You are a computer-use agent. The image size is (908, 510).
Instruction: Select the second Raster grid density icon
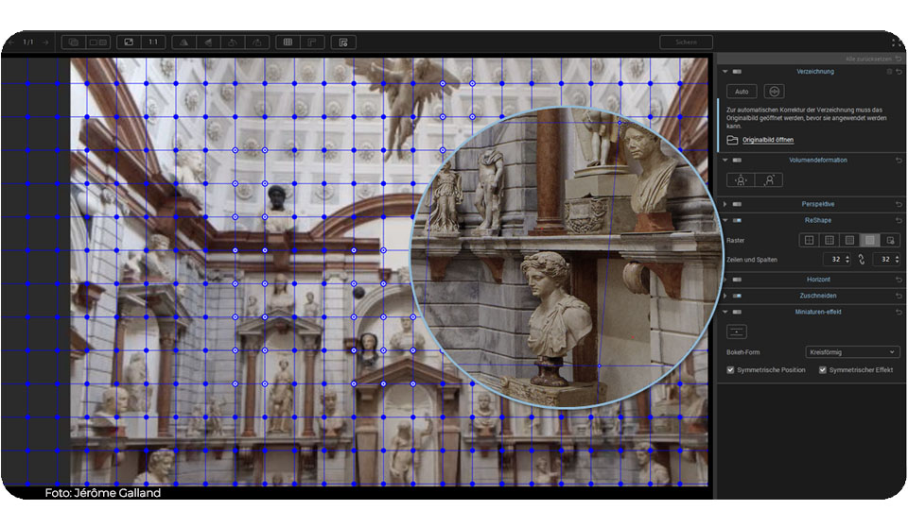pos(829,240)
